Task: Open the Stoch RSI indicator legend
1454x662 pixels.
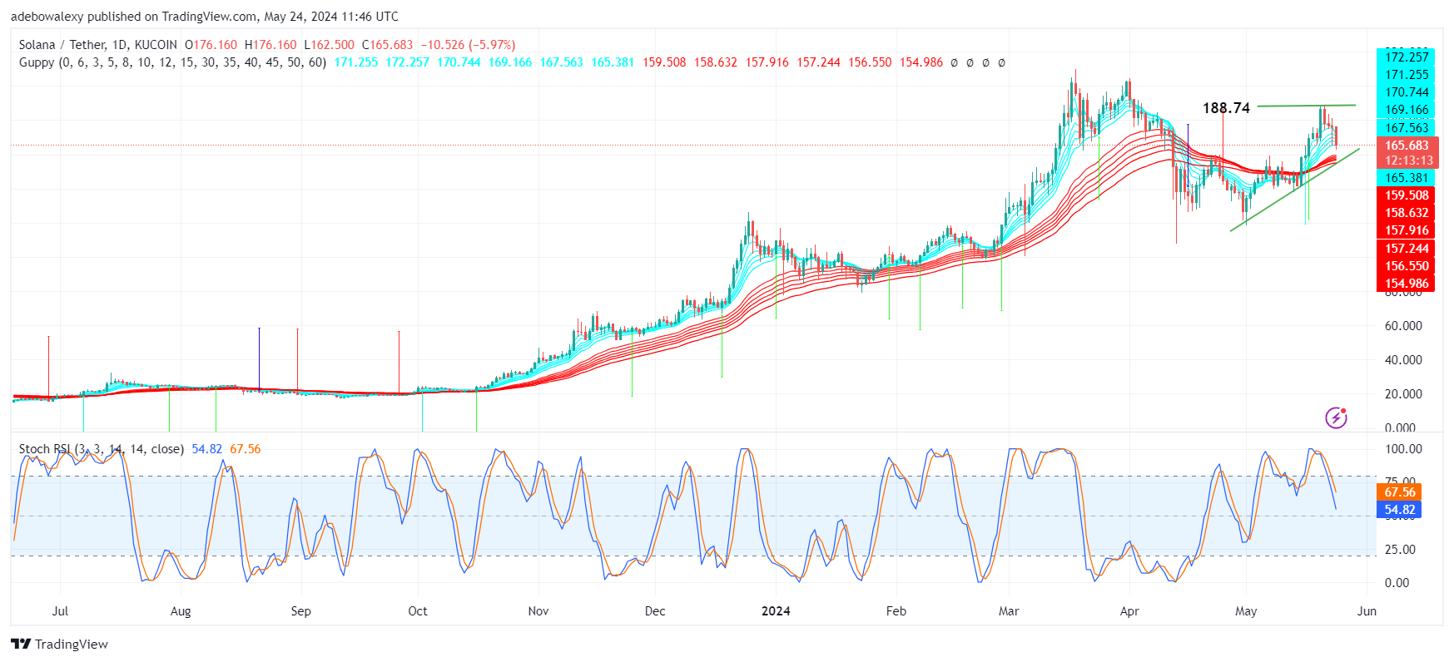Action: 102,449
